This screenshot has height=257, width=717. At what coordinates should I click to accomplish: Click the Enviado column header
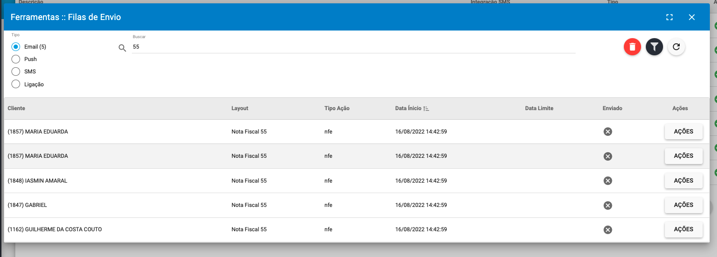(x=612, y=108)
